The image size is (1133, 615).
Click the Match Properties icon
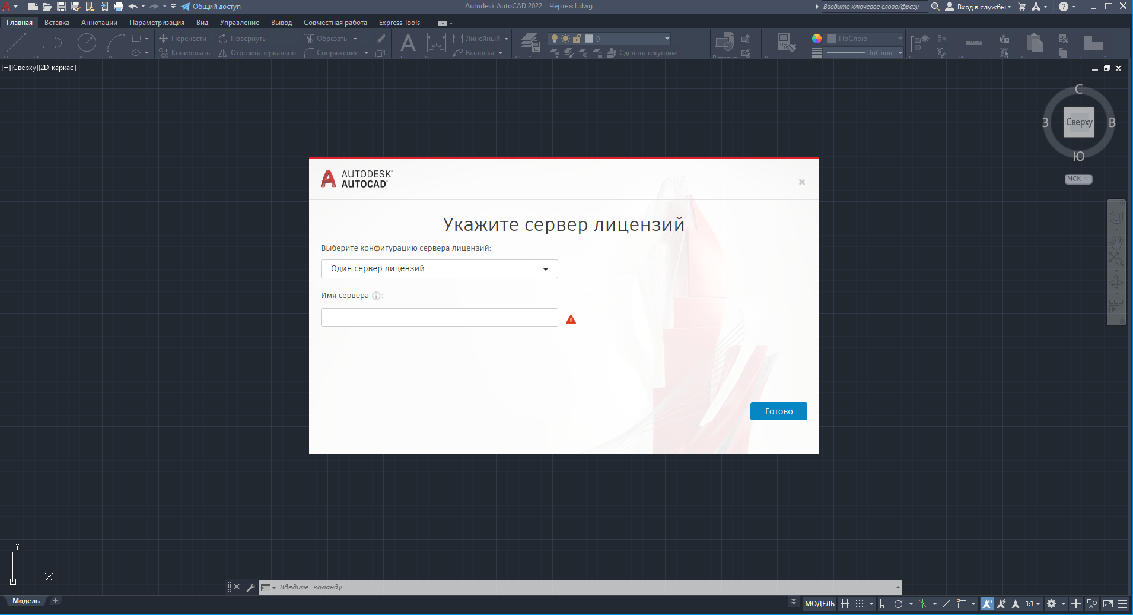coord(786,43)
